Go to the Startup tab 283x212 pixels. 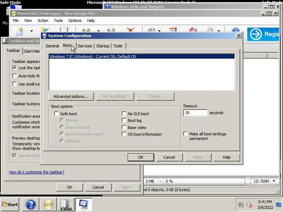103,46
